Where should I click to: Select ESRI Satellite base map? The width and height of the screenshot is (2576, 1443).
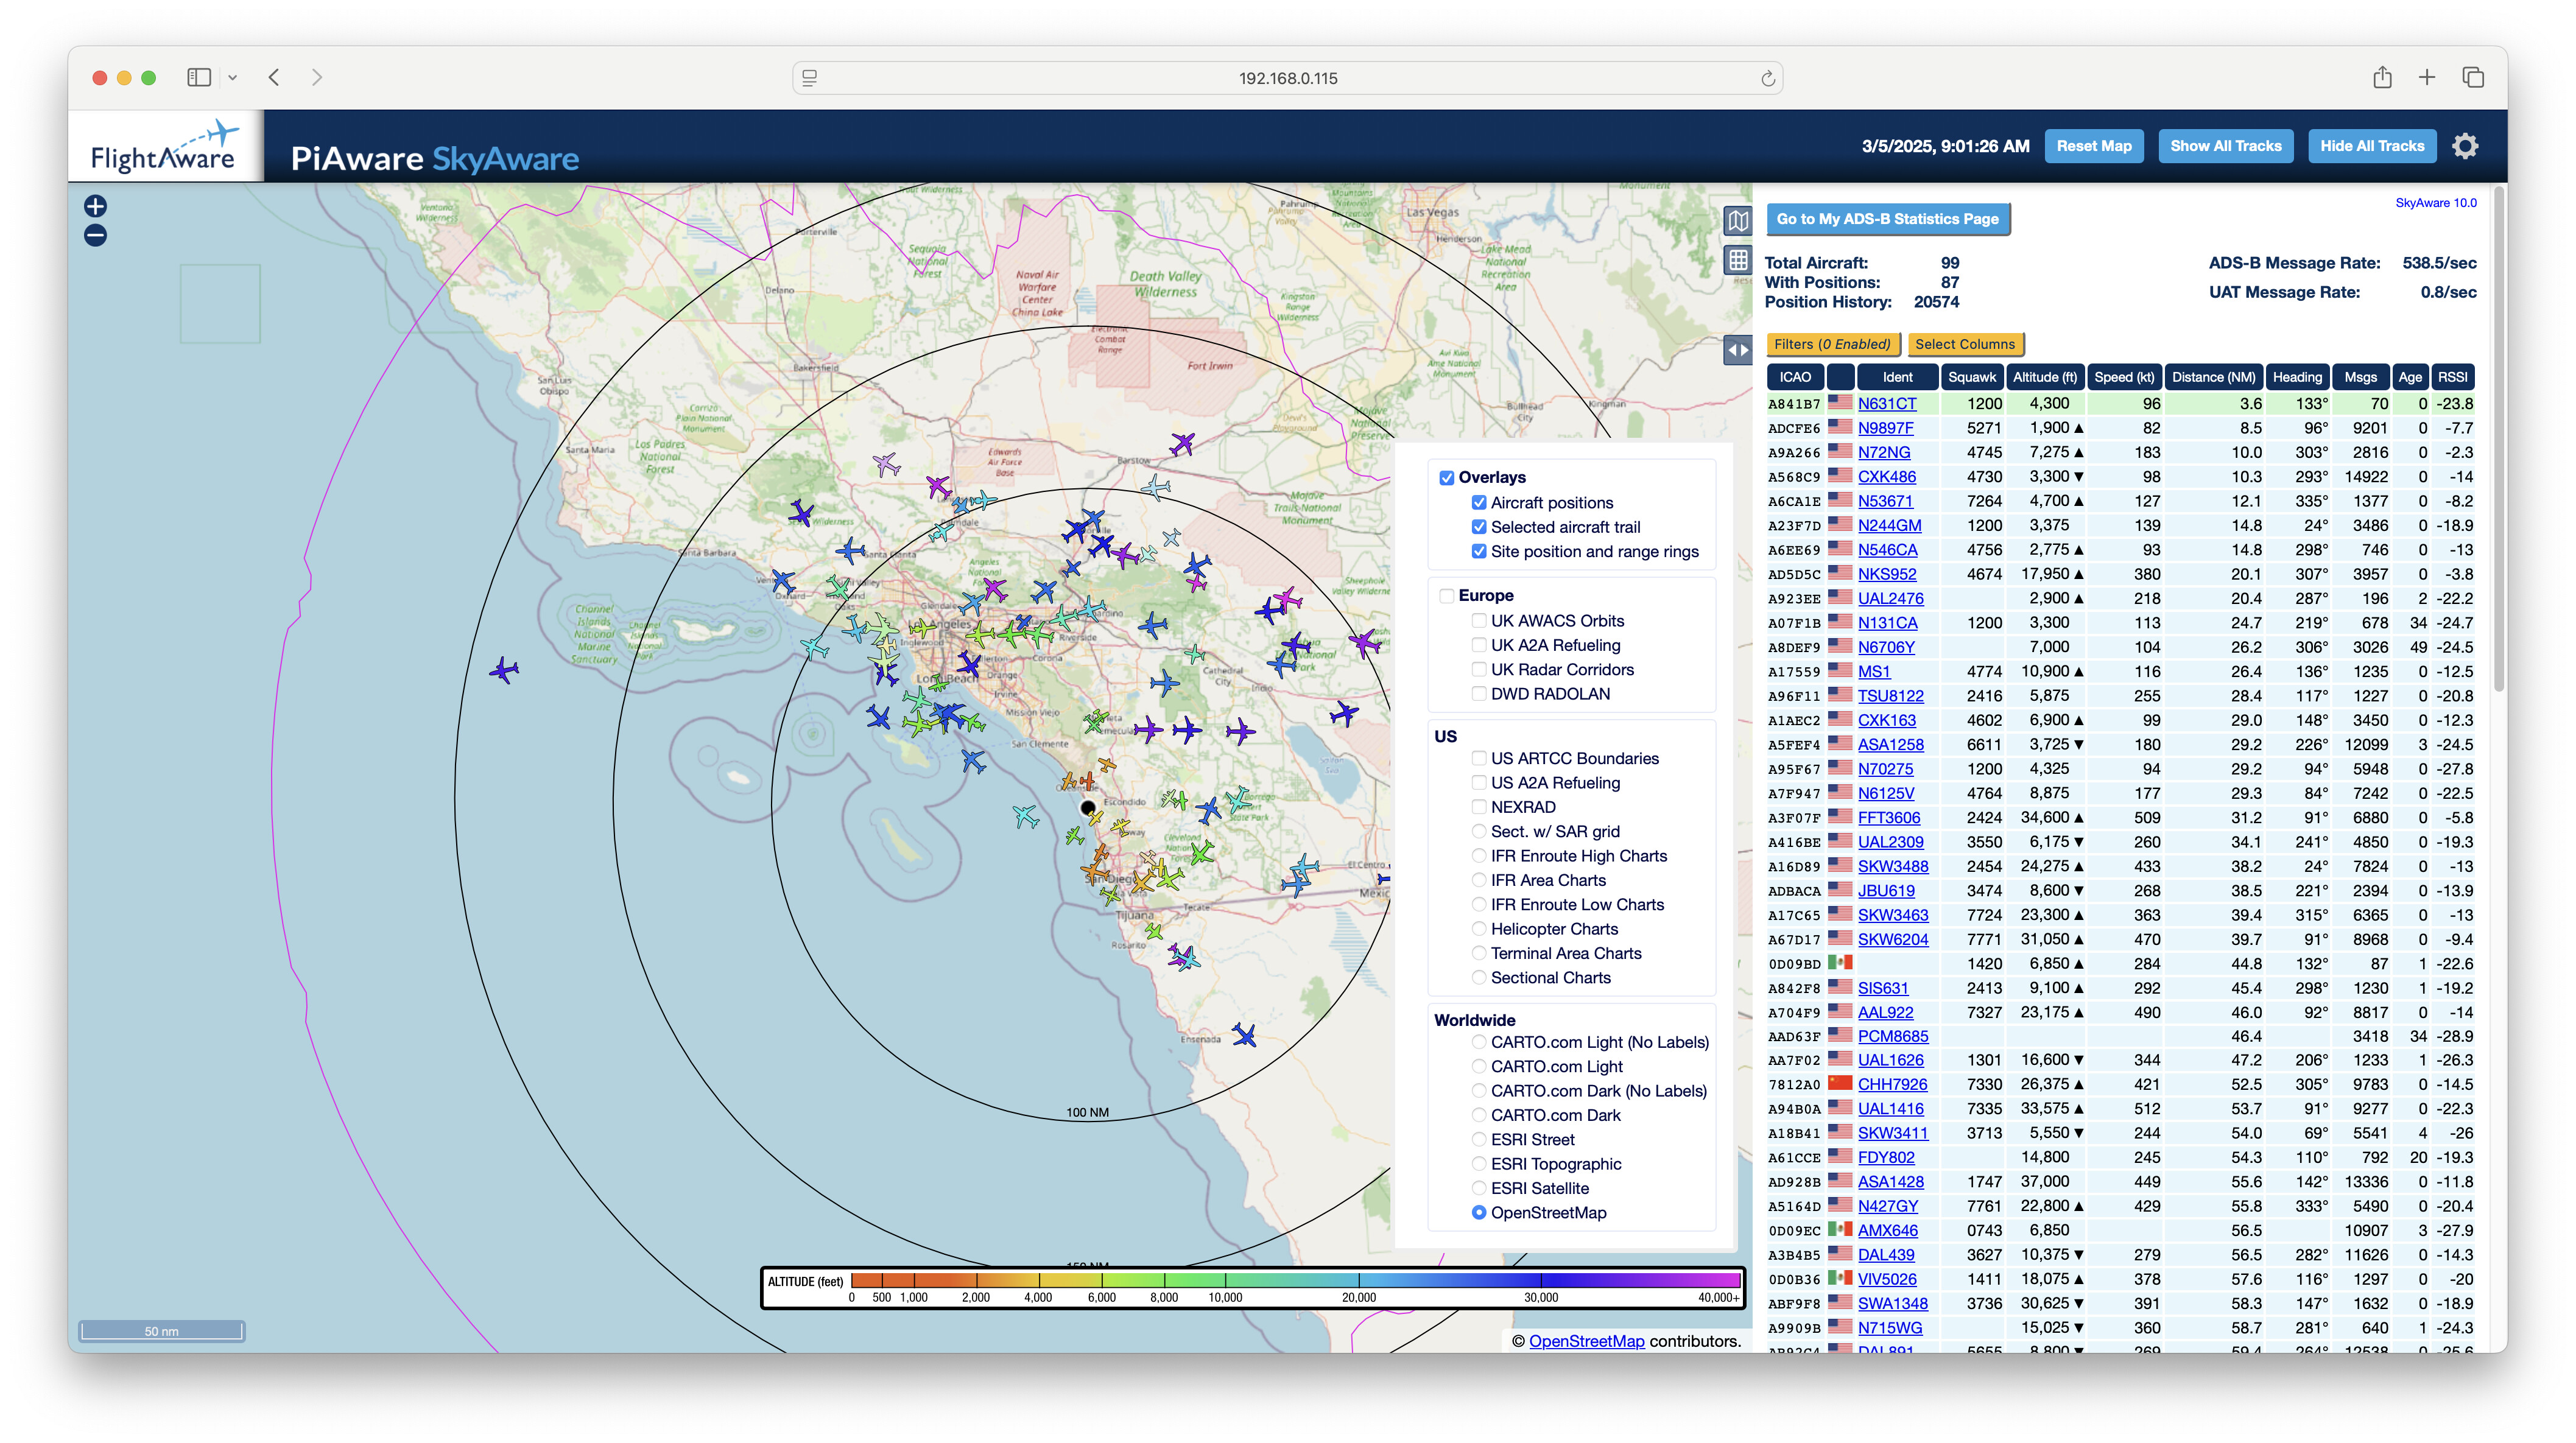(x=1479, y=1188)
